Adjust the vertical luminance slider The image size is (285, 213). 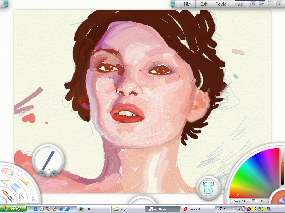(282, 167)
